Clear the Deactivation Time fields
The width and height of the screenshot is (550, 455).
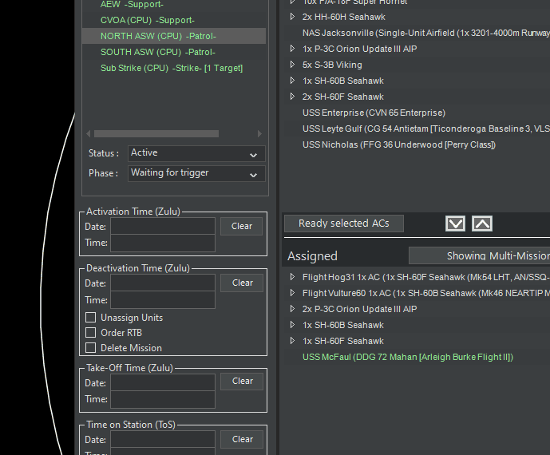pos(242,283)
